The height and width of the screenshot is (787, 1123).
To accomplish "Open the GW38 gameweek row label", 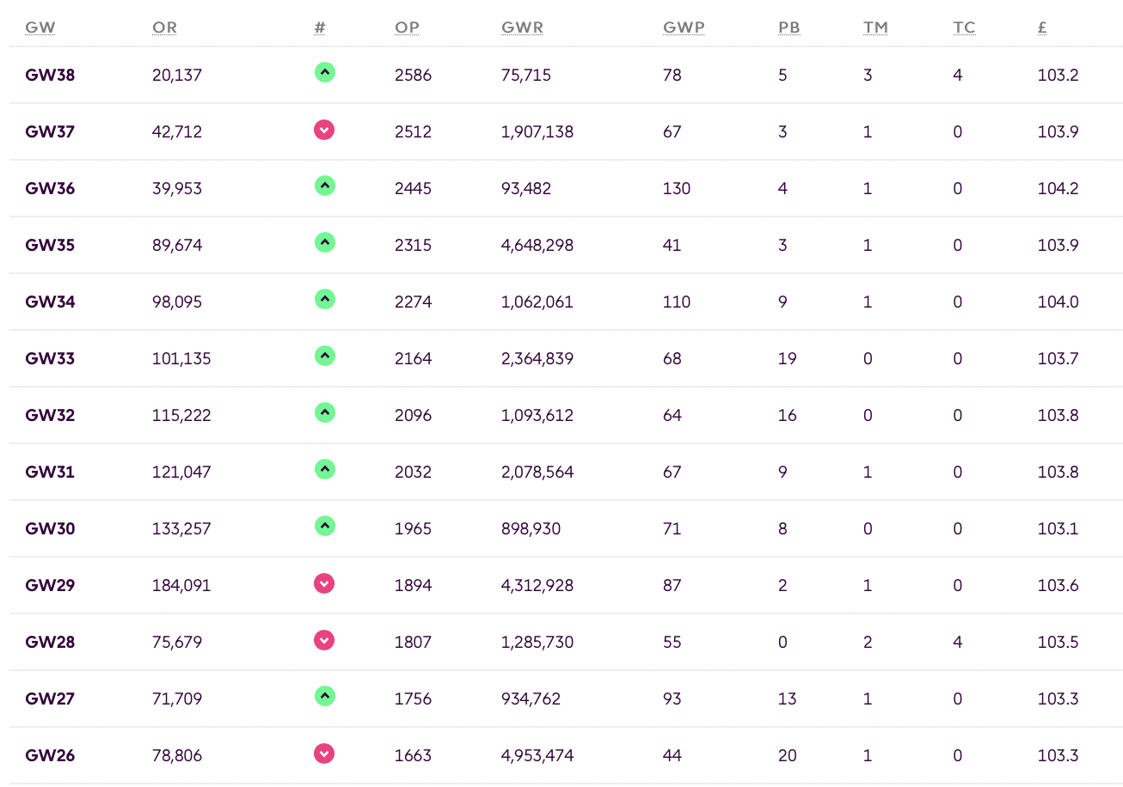I will coord(50,75).
